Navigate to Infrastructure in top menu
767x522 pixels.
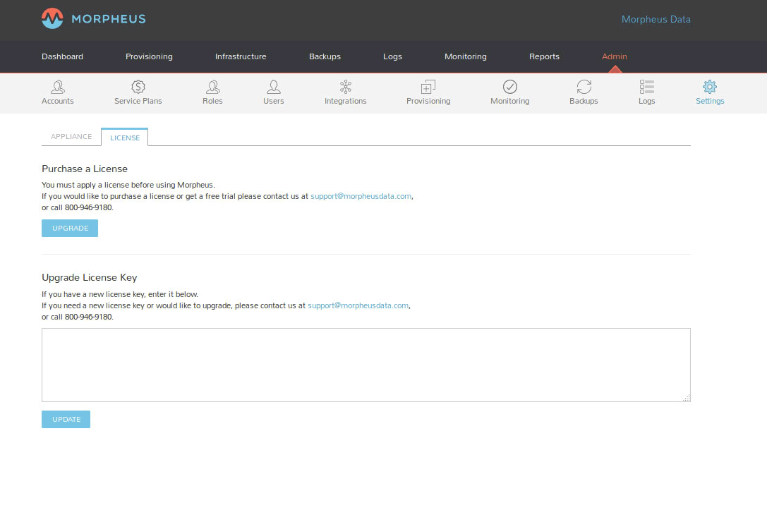pos(241,56)
